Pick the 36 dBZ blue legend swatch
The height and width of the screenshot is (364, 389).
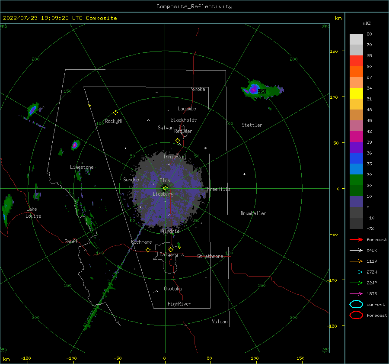tap(356, 158)
